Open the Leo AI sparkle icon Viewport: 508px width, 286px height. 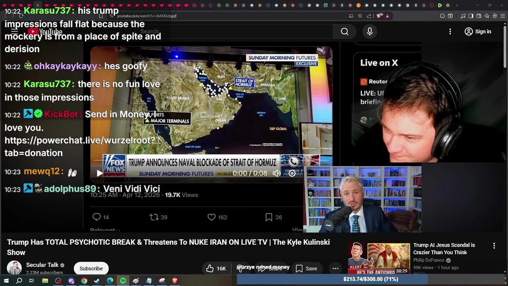pyautogui.click(x=487, y=16)
